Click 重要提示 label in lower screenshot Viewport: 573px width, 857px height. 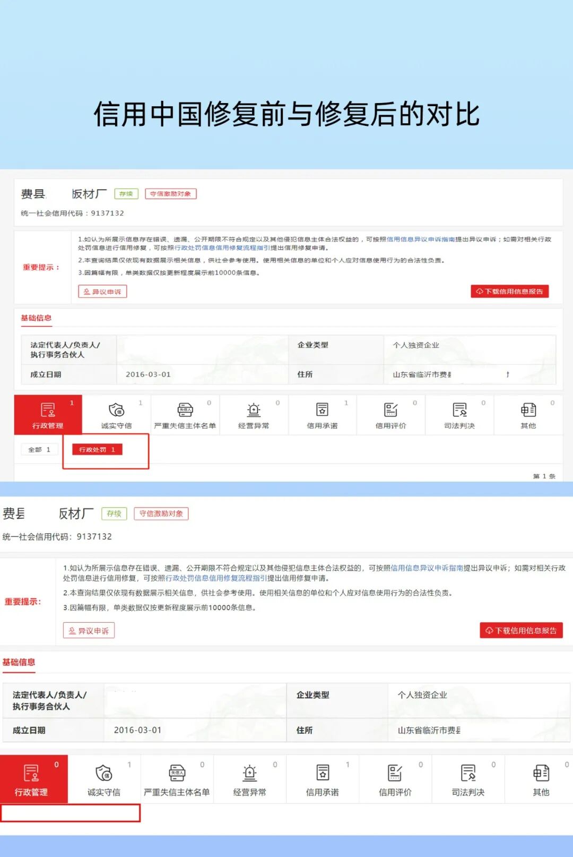point(23,602)
